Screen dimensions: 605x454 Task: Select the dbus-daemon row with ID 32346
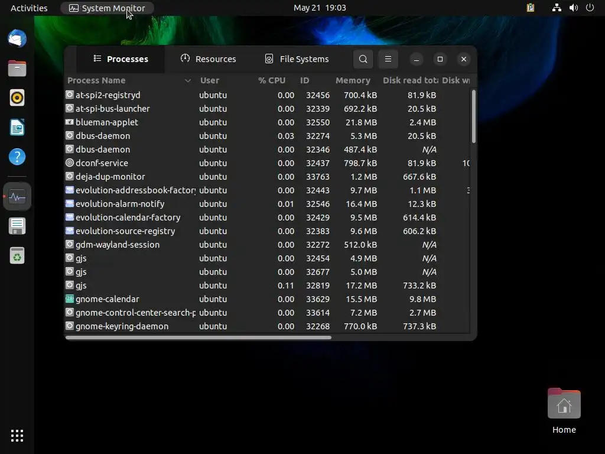pyautogui.click(x=268, y=150)
